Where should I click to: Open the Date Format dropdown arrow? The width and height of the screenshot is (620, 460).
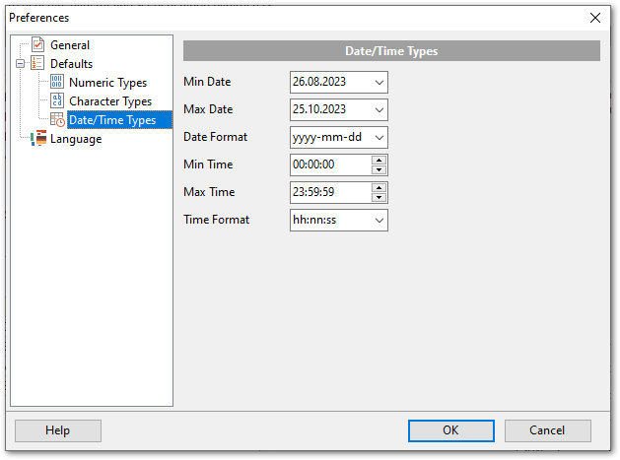(x=379, y=138)
